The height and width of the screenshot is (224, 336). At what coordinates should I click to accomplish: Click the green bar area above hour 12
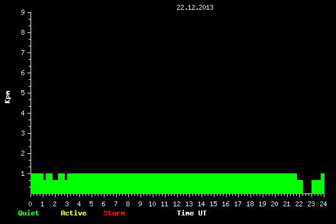coord(177,184)
